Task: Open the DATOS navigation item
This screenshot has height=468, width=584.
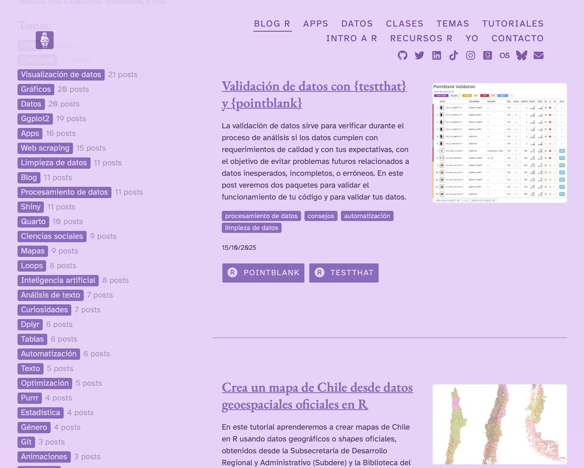Action: 357,23
